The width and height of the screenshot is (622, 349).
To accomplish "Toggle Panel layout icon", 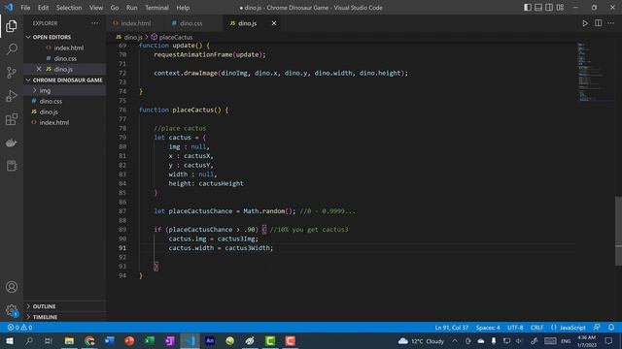I will click(538, 8).
